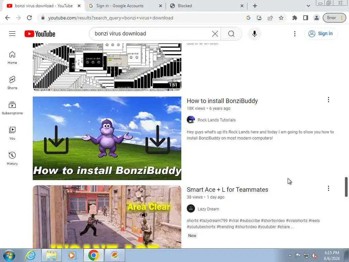
Task: Open History in the sidebar
Action: 12,158
